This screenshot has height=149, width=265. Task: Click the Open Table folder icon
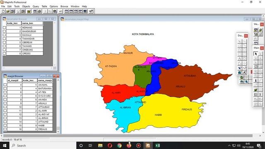pyautogui.click(x=8, y=11)
